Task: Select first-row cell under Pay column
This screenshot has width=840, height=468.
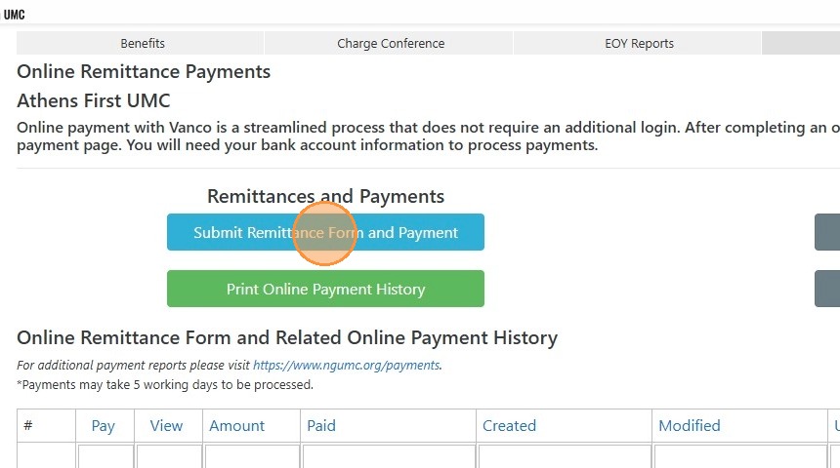Action: (x=105, y=456)
